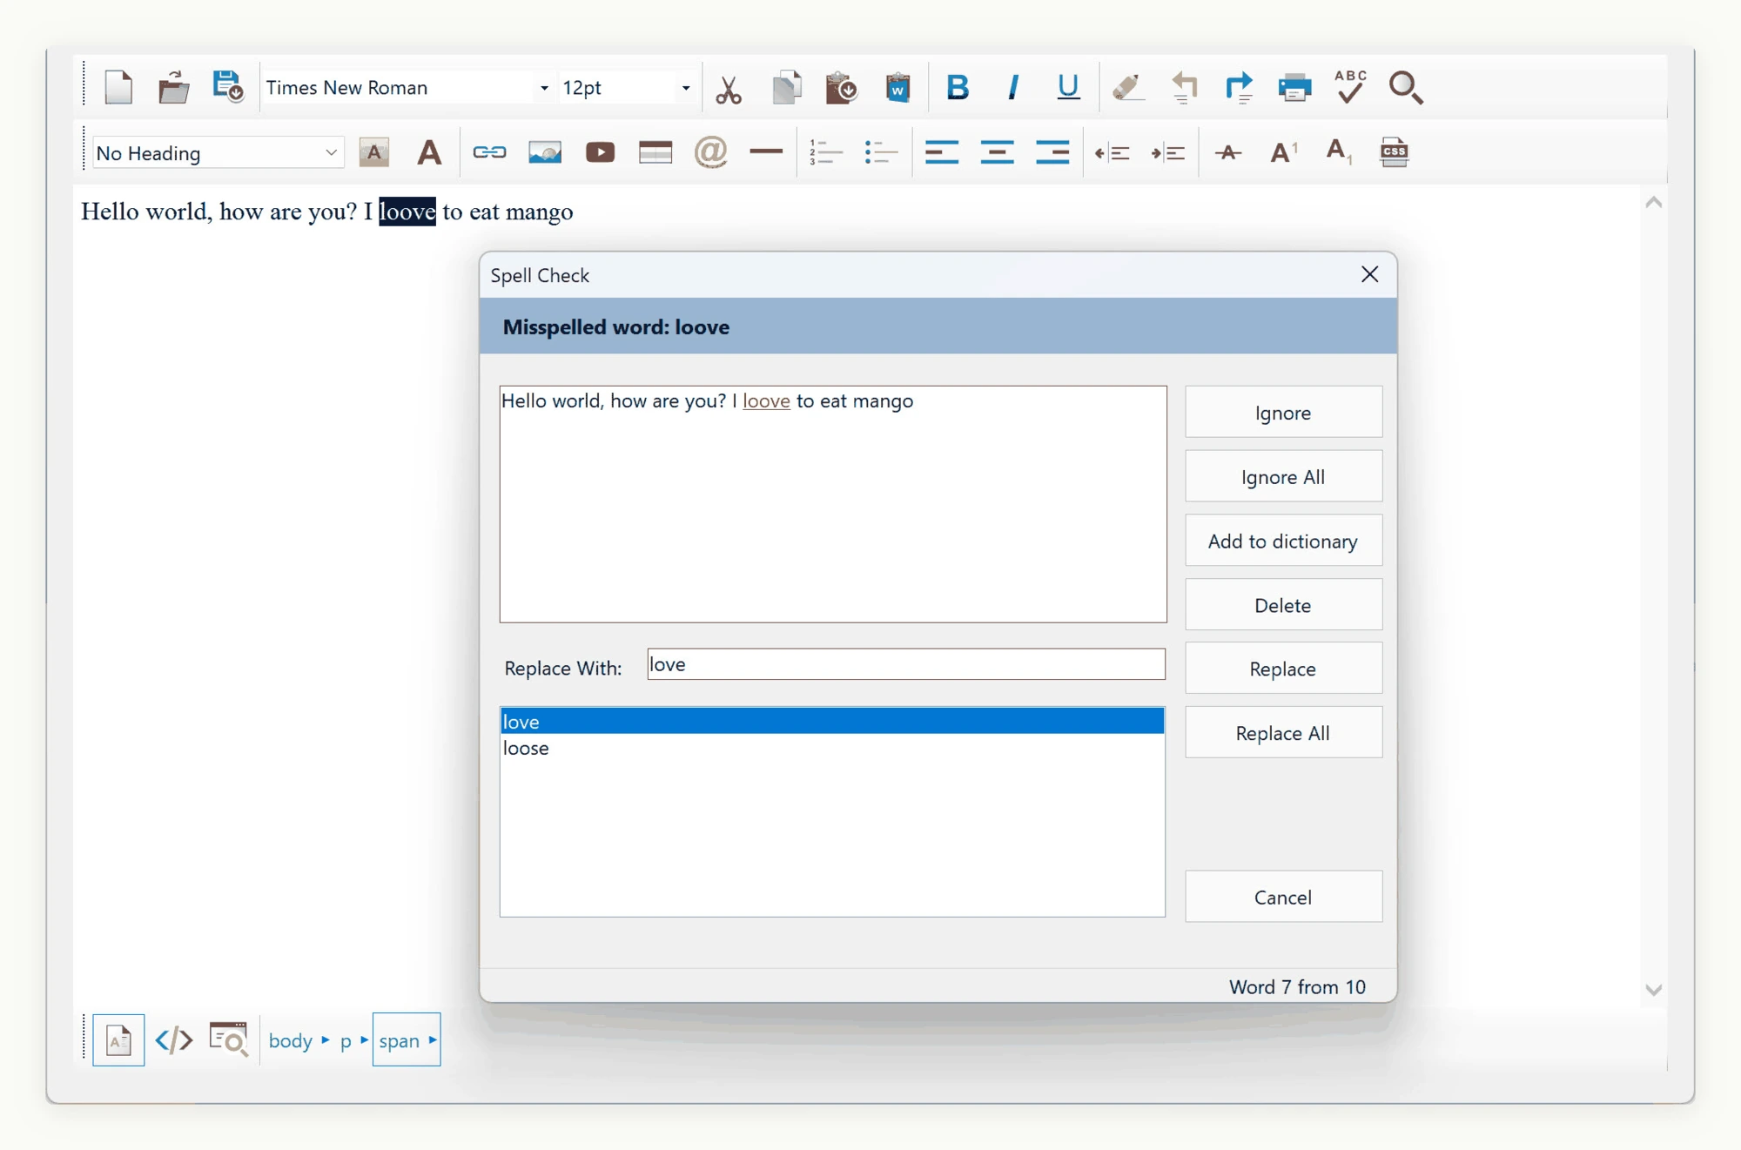
Task: Redo the last action
Action: (x=1239, y=87)
